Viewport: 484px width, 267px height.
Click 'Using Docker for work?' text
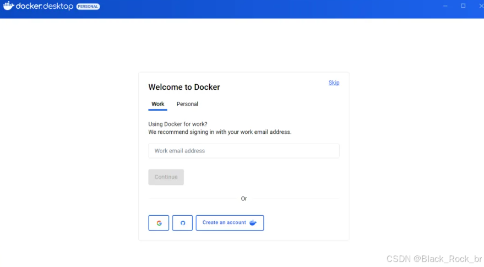pyautogui.click(x=178, y=124)
